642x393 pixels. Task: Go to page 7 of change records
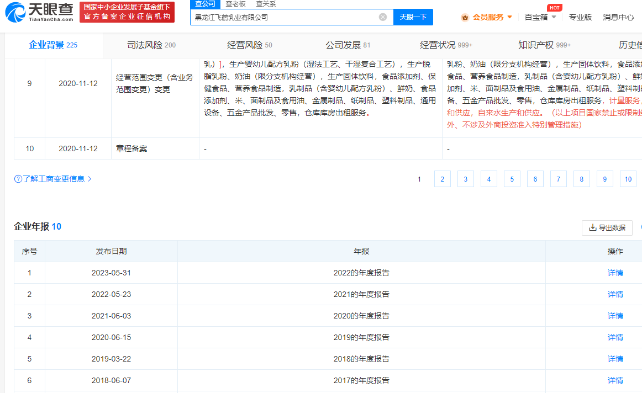[559, 179]
